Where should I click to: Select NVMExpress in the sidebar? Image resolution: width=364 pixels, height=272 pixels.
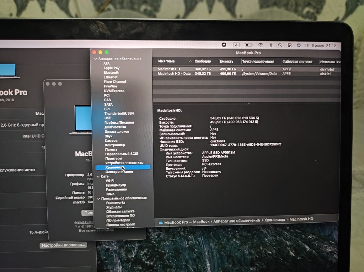click(x=114, y=91)
